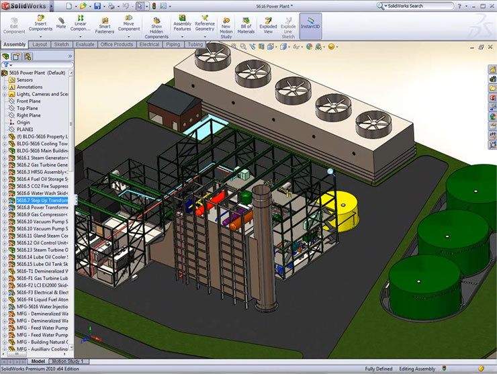
Task: Click the Open file icon
Action: 83,5
